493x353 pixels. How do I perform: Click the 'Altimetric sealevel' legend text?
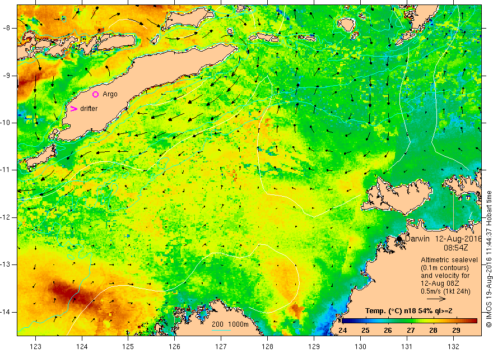(449, 260)
